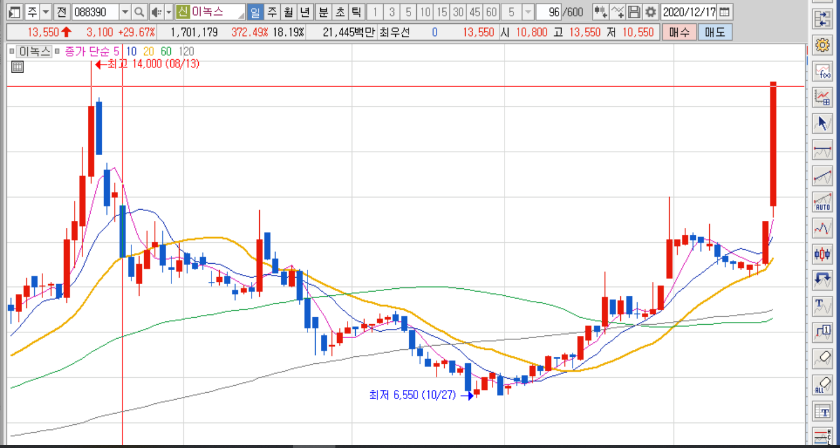Viewport: 840px width, 448px height.
Task: Open the dropdown next to 주 market selector
Action: (x=46, y=12)
